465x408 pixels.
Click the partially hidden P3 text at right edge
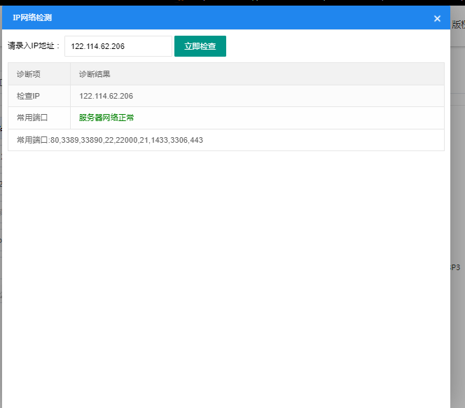455,267
